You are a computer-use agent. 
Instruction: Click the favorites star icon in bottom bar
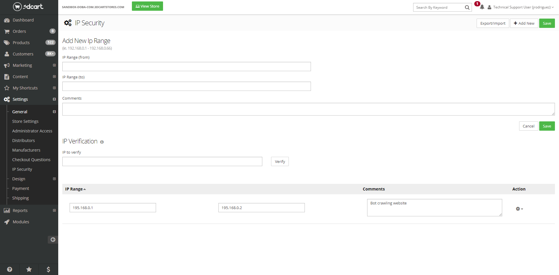[x=29, y=269]
